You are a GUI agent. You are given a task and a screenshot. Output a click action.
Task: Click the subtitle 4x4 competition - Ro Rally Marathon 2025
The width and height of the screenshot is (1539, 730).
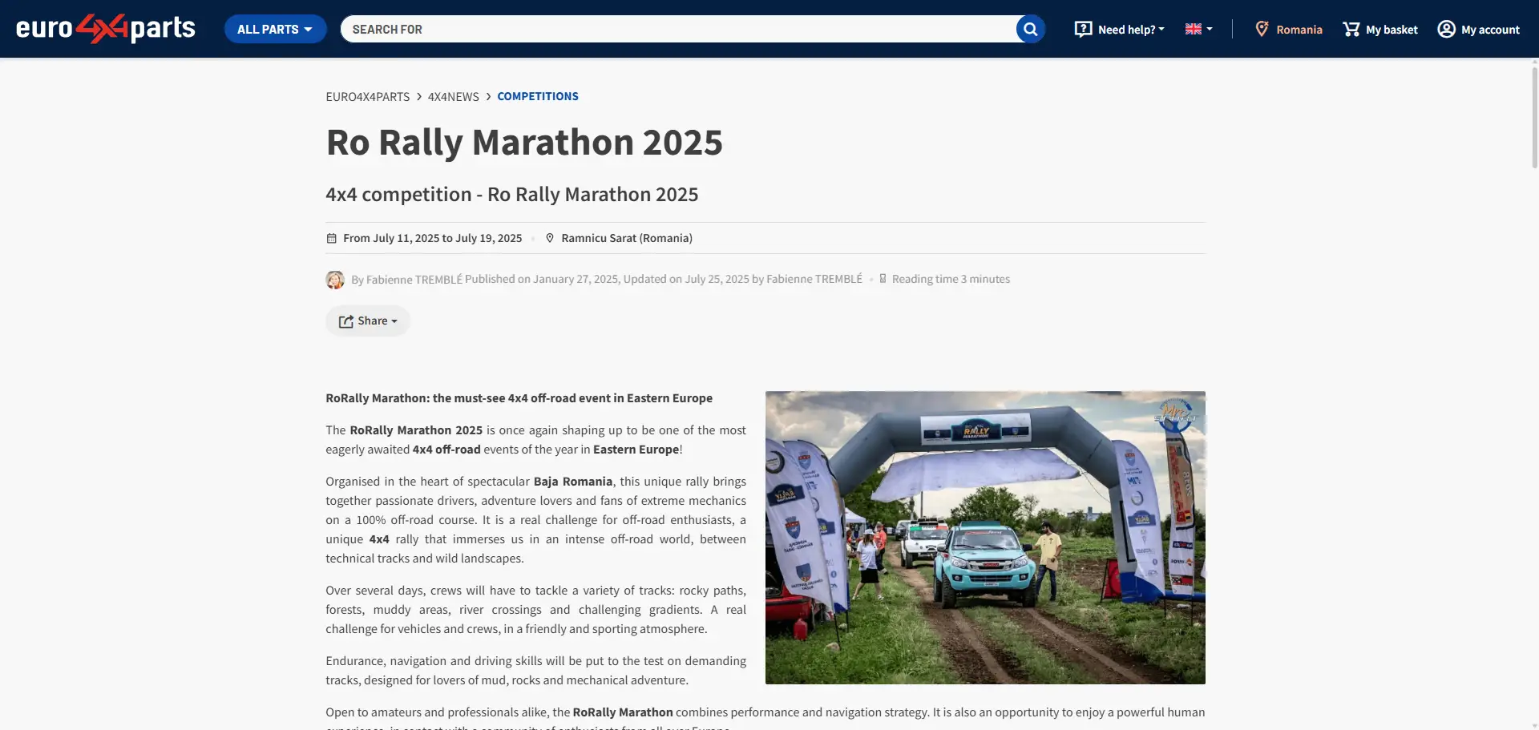tap(511, 195)
